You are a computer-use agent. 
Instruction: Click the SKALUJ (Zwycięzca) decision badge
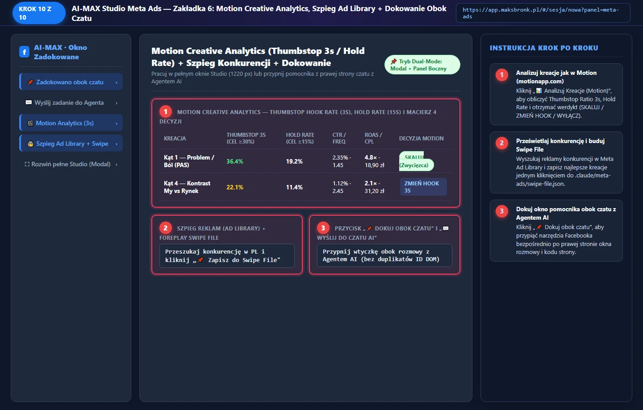416,161
